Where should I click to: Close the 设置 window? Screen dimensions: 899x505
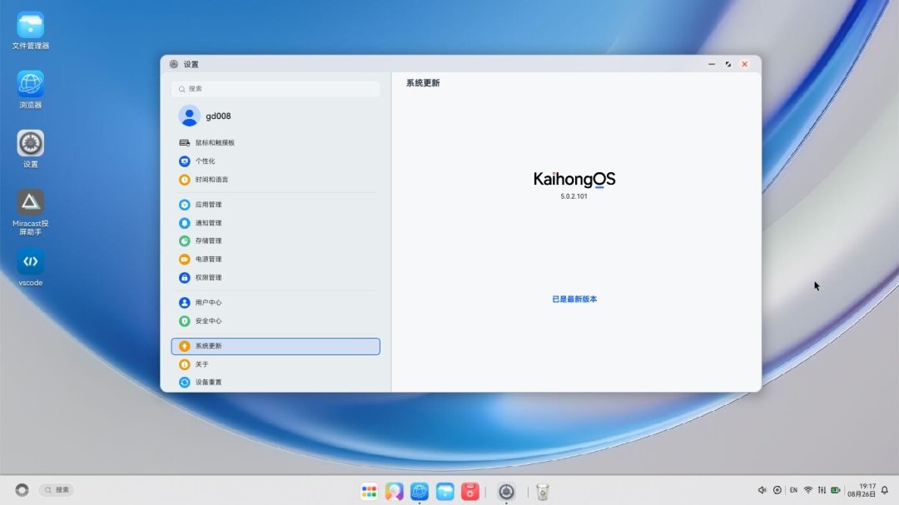click(x=745, y=64)
